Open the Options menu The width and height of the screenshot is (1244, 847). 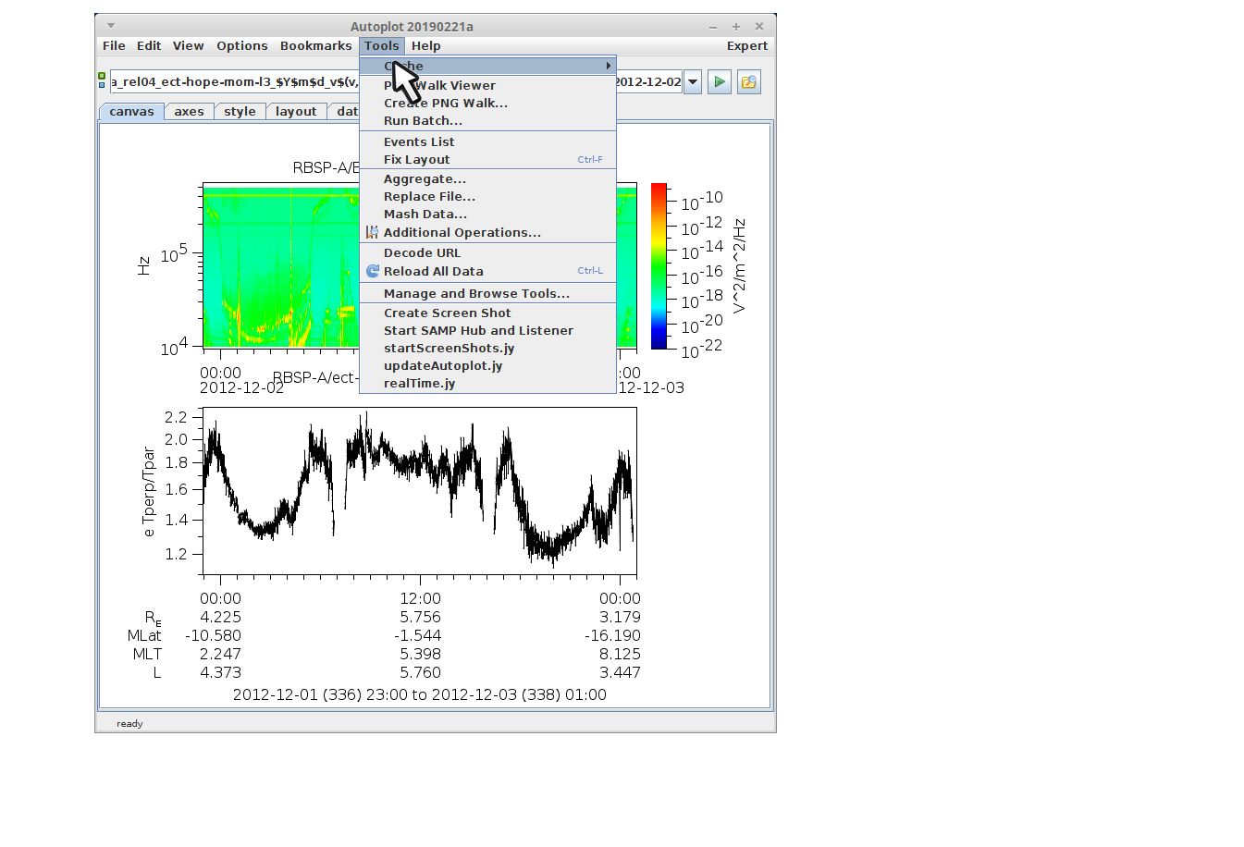click(241, 46)
